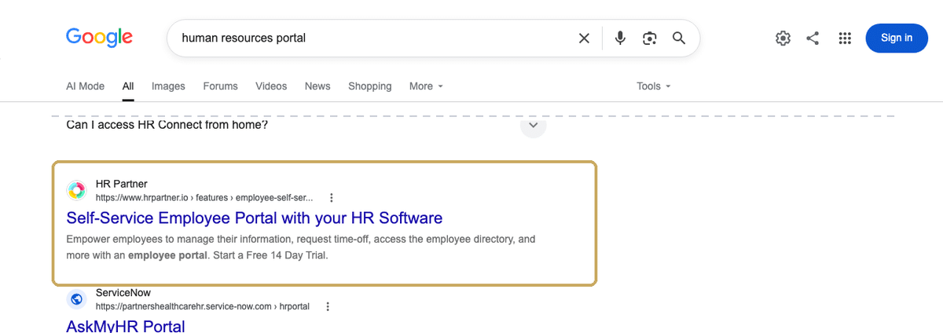Viewport: 943px width, 333px height.
Task: Open quick settings gear icon
Action: (783, 38)
